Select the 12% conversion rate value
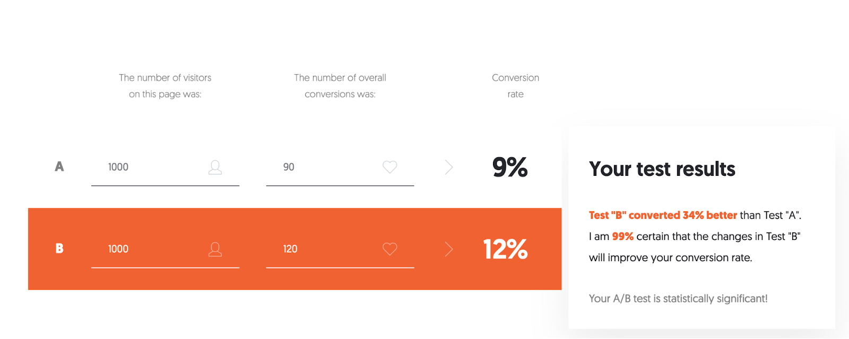The height and width of the screenshot is (339, 849). click(x=505, y=249)
